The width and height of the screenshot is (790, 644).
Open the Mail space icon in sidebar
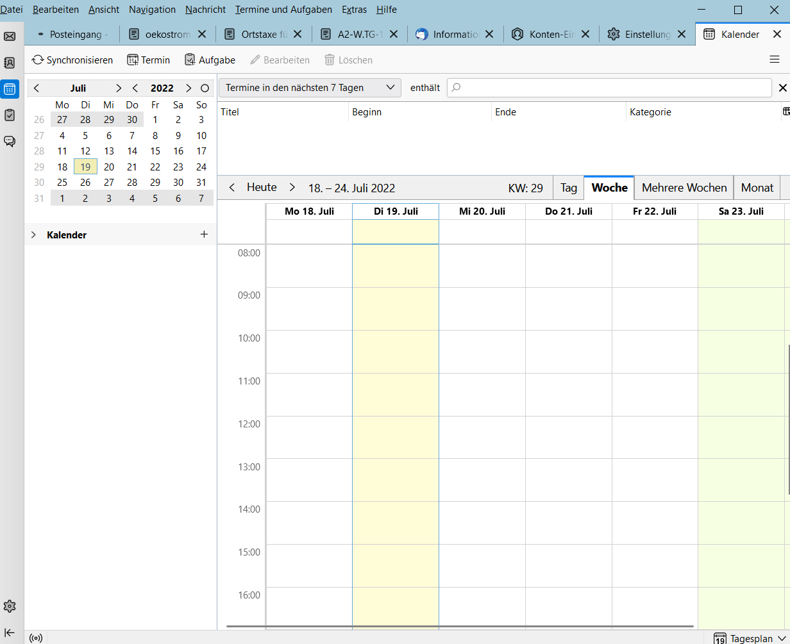click(10, 36)
